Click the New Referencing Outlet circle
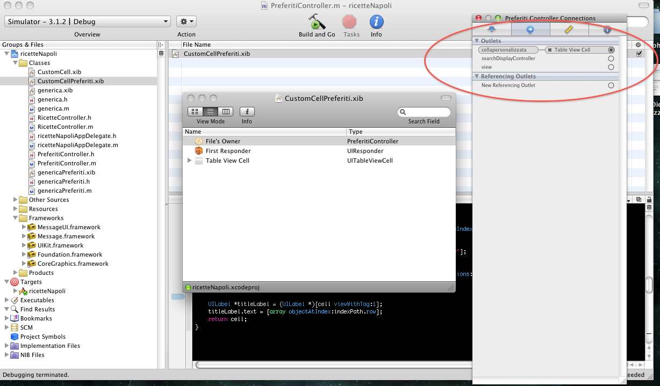Viewport: 660px width, 386px height. (x=611, y=85)
